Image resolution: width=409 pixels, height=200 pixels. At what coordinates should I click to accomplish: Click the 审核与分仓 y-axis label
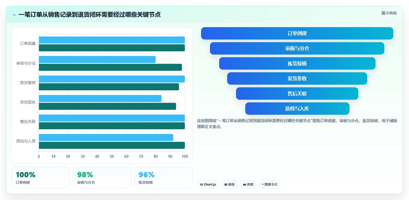26,63
